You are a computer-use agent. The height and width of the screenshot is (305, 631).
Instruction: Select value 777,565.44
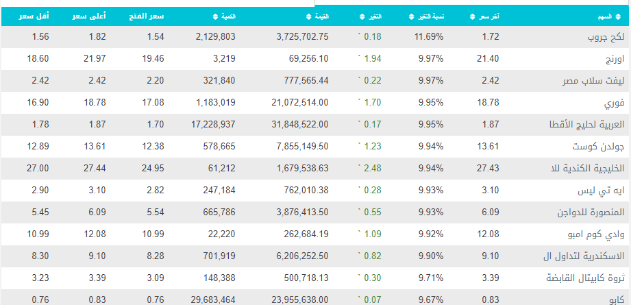306,80
